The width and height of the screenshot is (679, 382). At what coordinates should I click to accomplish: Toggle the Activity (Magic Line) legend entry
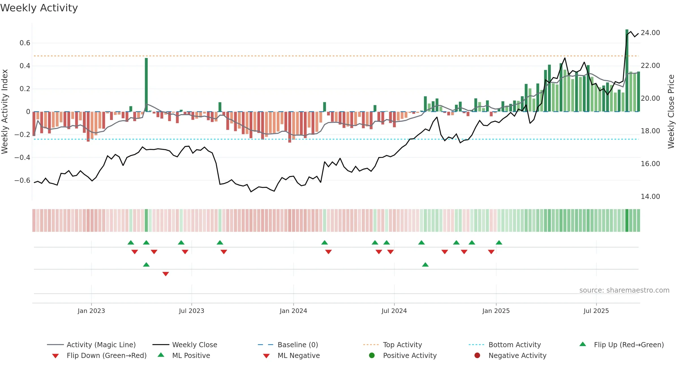click(x=91, y=345)
